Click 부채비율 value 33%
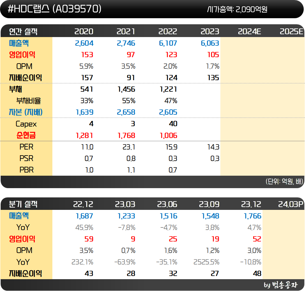 coord(87,101)
